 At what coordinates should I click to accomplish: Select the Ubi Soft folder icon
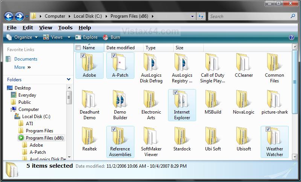pyautogui.click(x=213, y=136)
